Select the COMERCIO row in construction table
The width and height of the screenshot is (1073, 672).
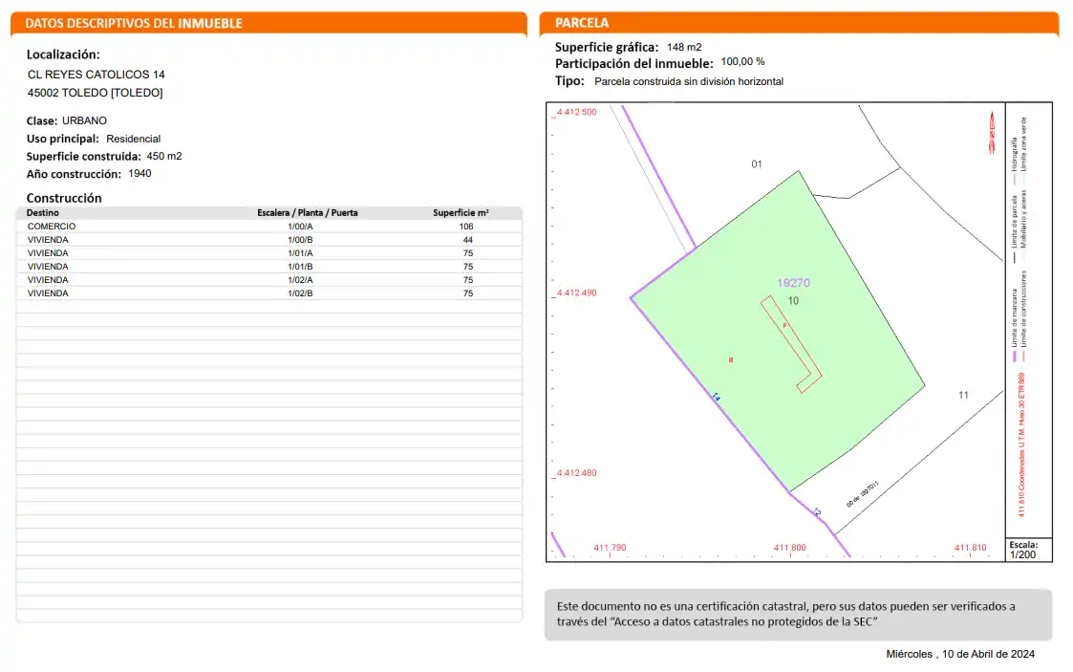[x=268, y=227]
